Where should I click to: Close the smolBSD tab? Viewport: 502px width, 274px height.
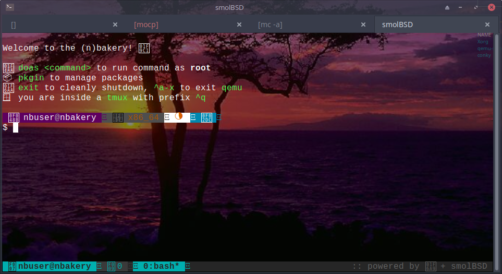tap(487, 25)
